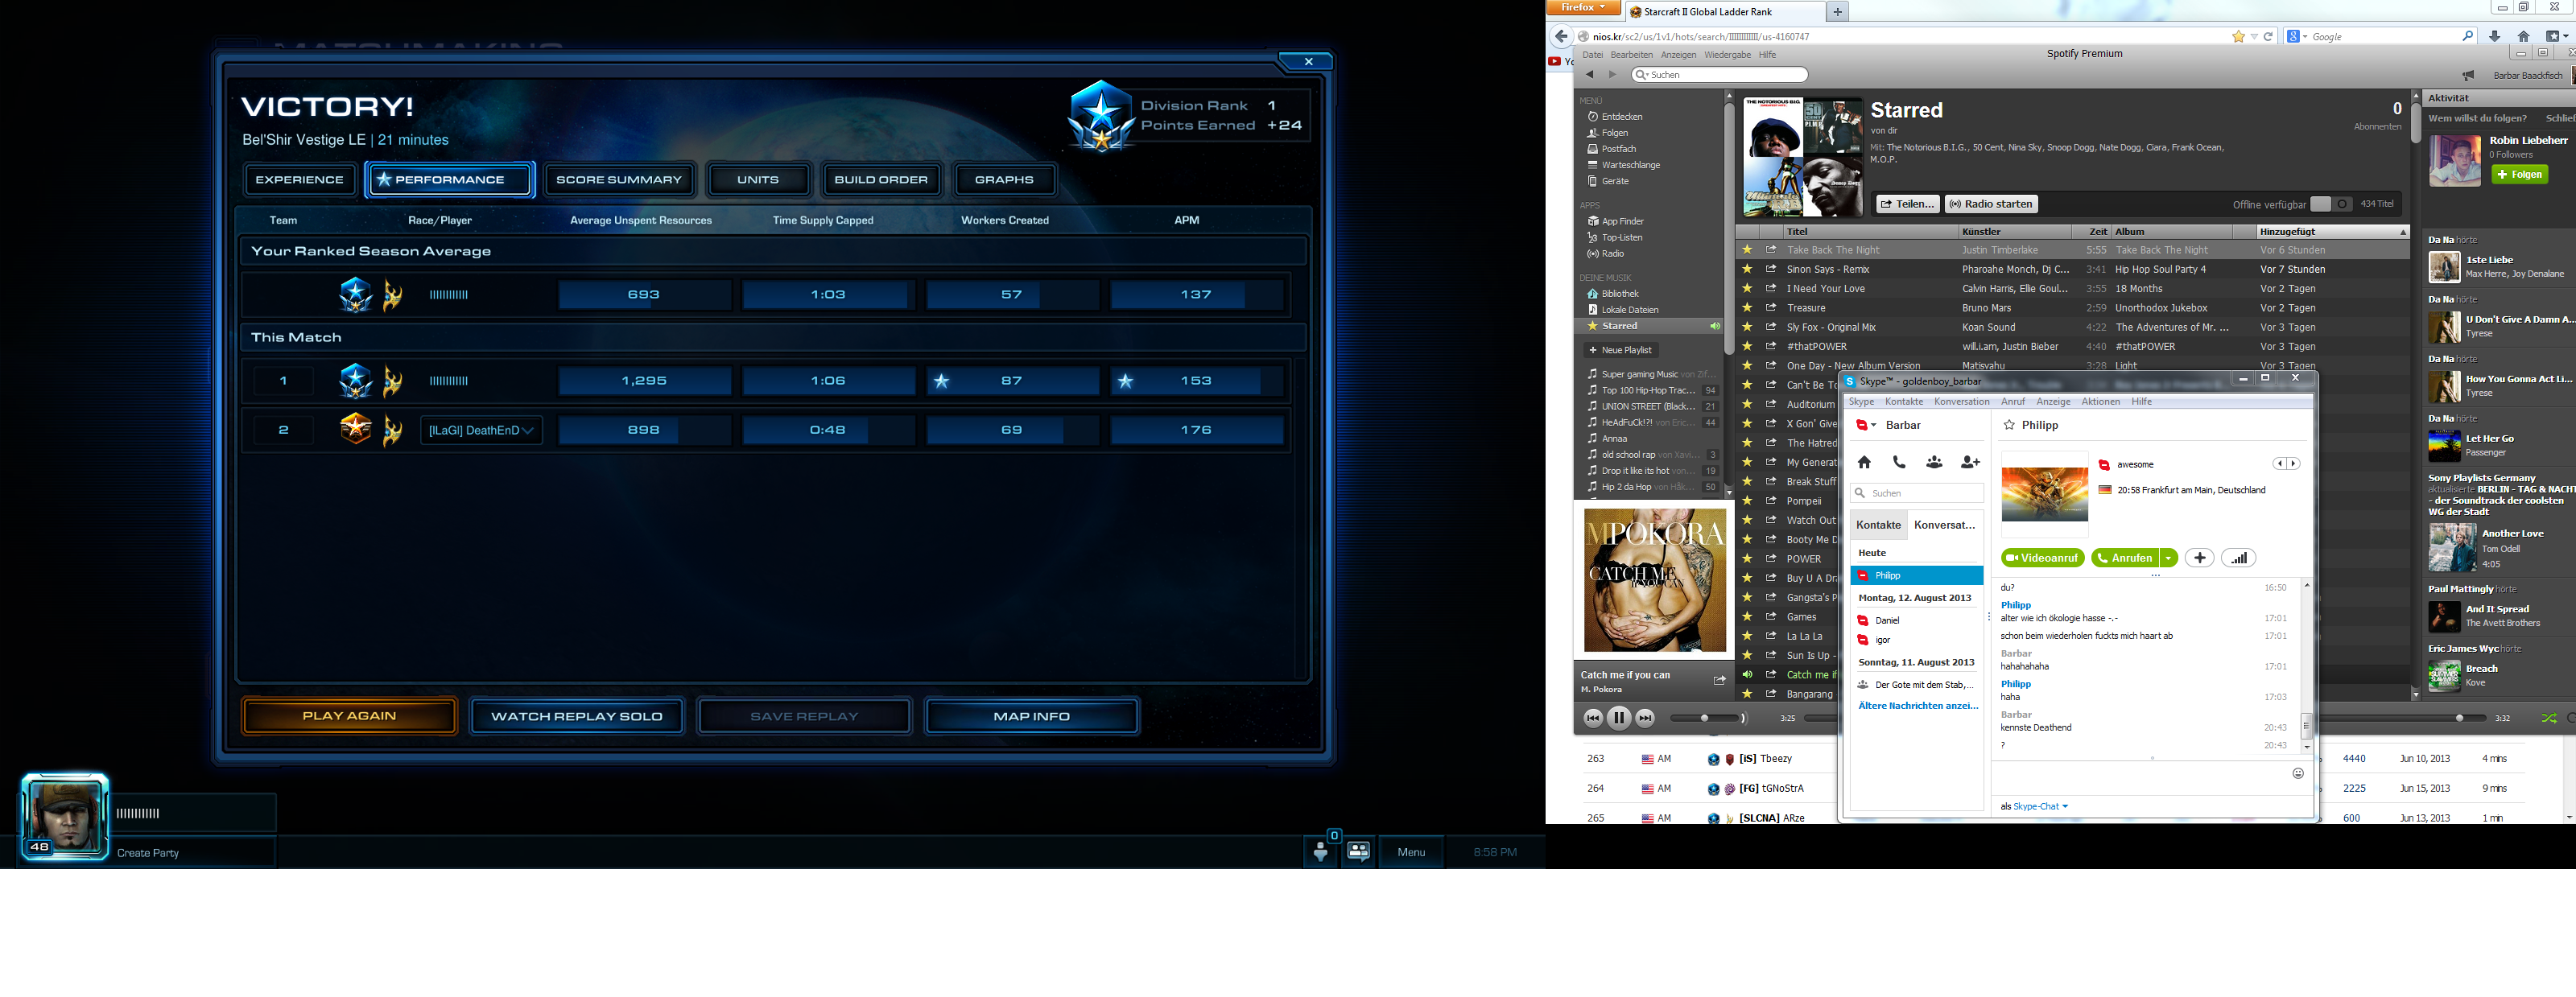The width and height of the screenshot is (2576, 997).
Task: Click Skype add contact icon
Action: tap(1970, 462)
